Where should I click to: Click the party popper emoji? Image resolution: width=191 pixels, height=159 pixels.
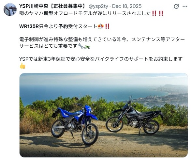pos(101,26)
